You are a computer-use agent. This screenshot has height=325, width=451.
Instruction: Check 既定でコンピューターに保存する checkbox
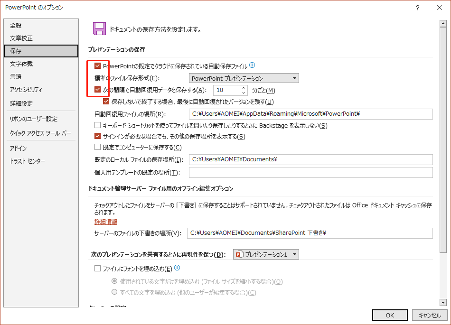pyautogui.click(x=97, y=147)
